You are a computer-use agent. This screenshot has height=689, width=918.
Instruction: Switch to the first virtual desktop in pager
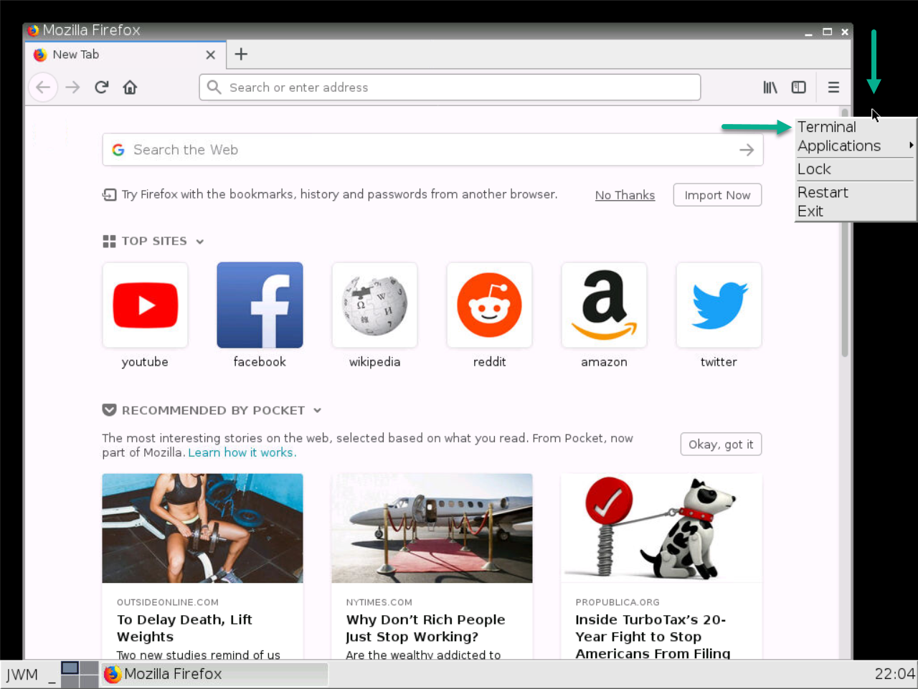(70, 668)
